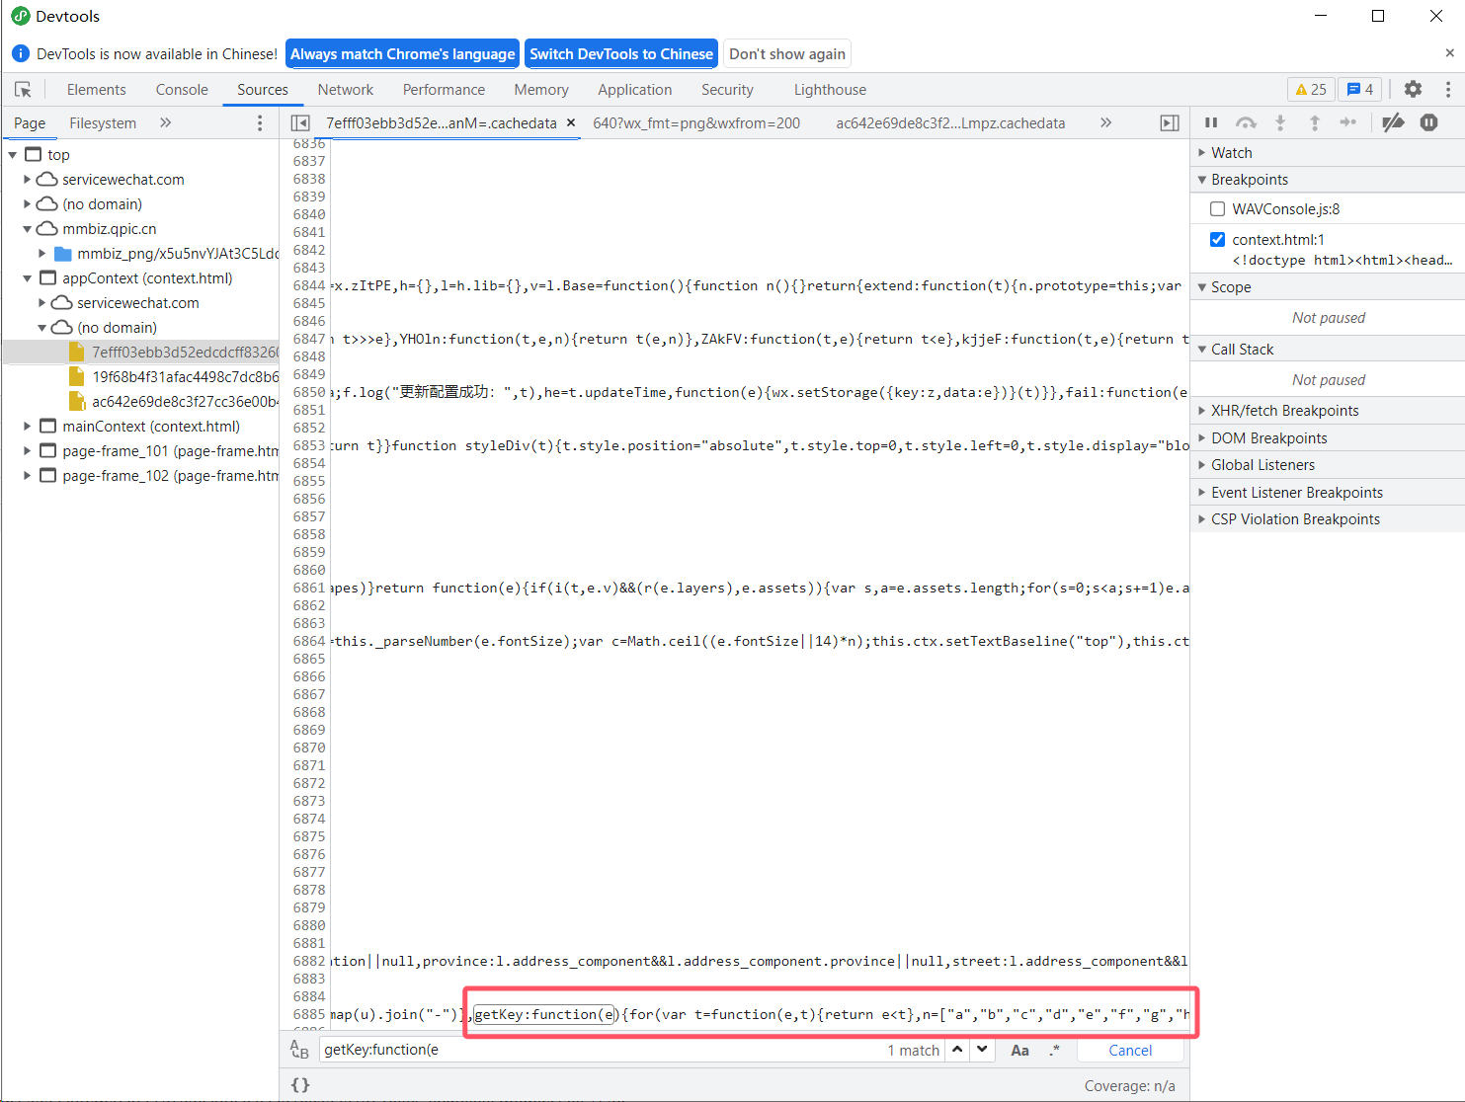Viewport: 1465px width, 1102px height.
Task: Deactivate breakpoints icon in debugger toolbar
Action: pyautogui.click(x=1393, y=122)
